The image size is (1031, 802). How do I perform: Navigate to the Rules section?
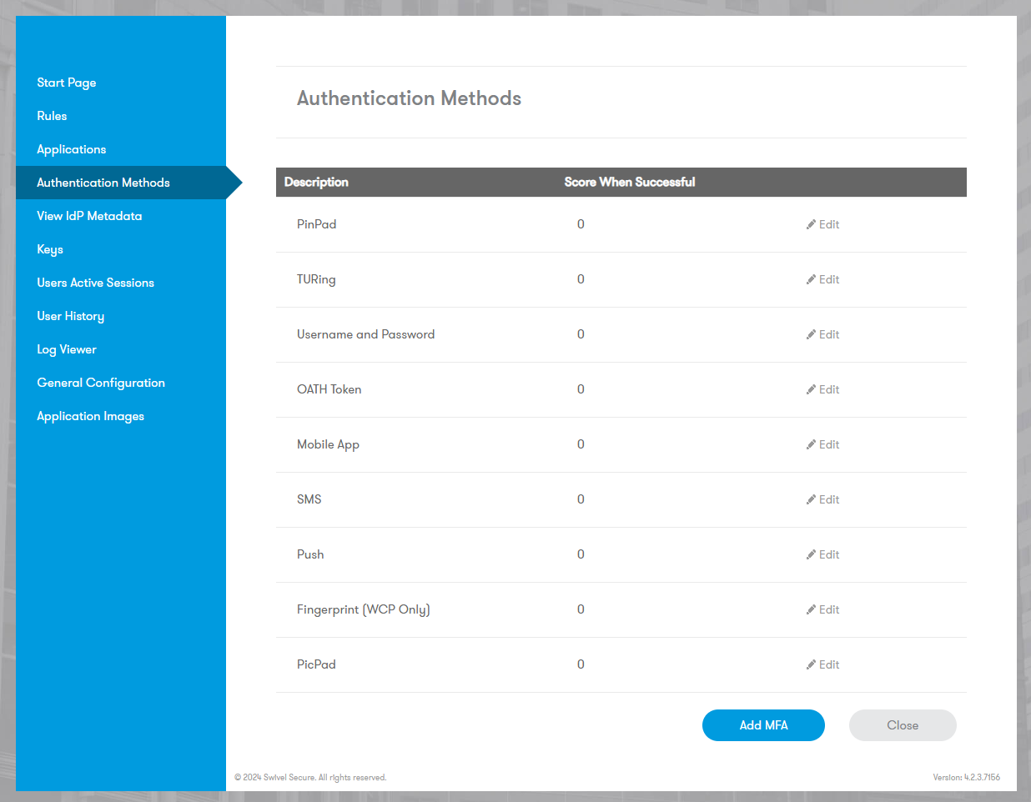point(52,116)
